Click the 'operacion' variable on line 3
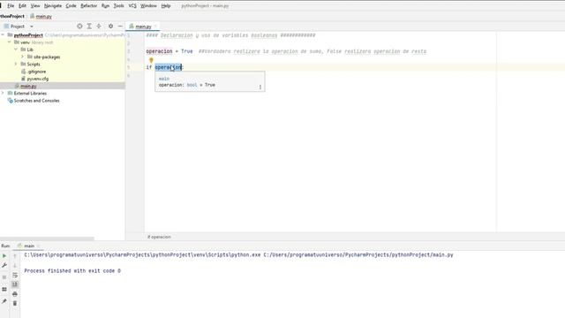This screenshot has width=565, height=318. [159, 51]
